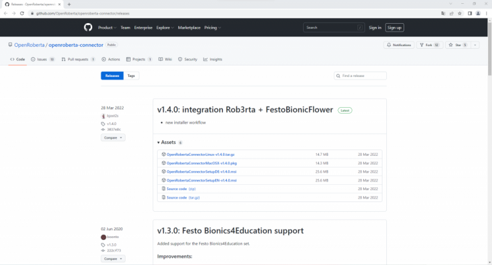Open the Issues tab
Image resolution: width=492 pixels, height=265 pixels.
point(42,59)
